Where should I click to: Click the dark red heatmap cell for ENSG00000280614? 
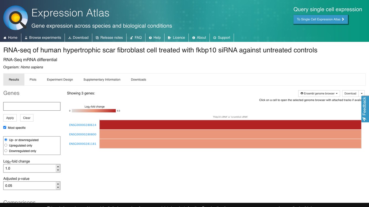[x=230, y=125]
